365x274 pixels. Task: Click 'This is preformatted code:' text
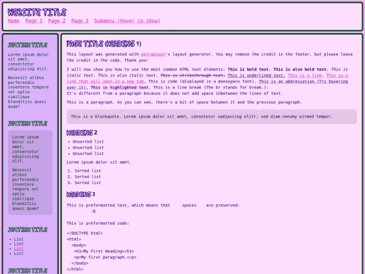pyautogui.click(x=98, y=223)
